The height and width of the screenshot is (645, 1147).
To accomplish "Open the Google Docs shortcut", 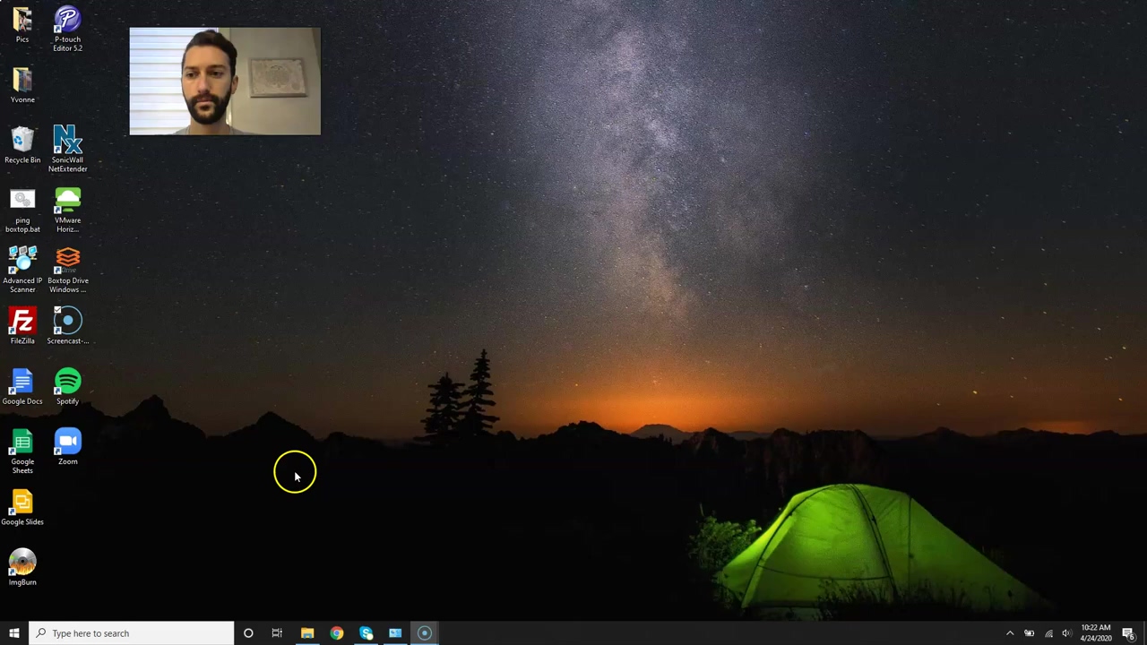I will (22, 386).
